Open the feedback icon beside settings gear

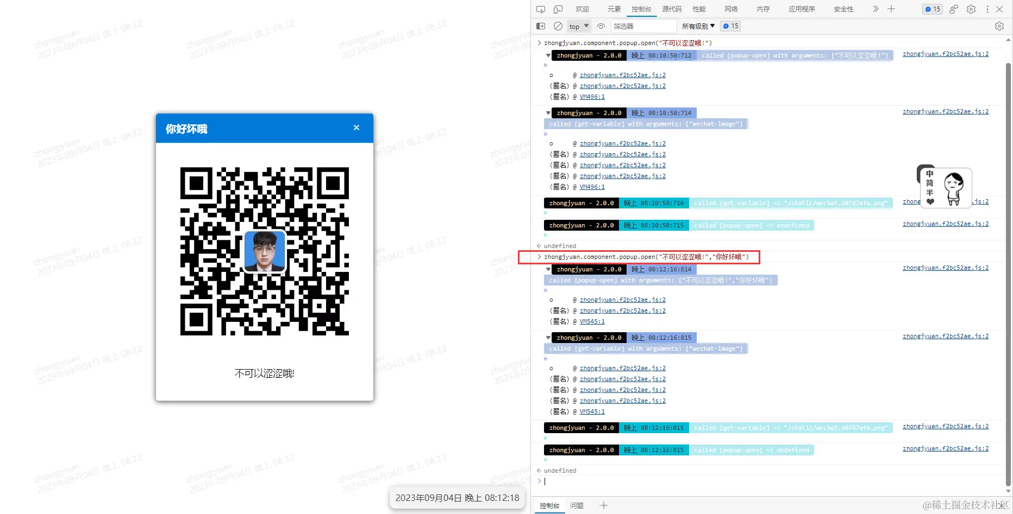(954, 9)
